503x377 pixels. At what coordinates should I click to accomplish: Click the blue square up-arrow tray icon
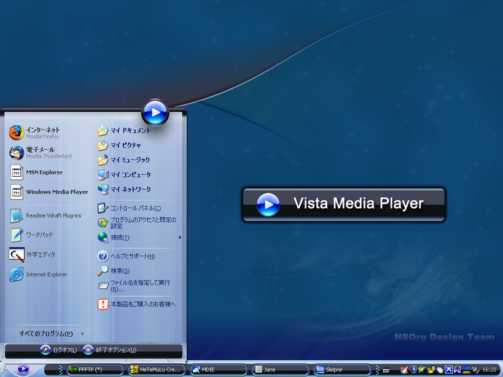[449, 370]
